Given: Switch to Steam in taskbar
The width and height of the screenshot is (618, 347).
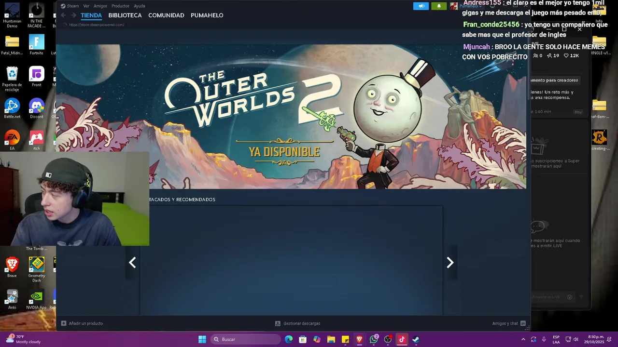Looking at the screenshot, I should click(416, 339).
